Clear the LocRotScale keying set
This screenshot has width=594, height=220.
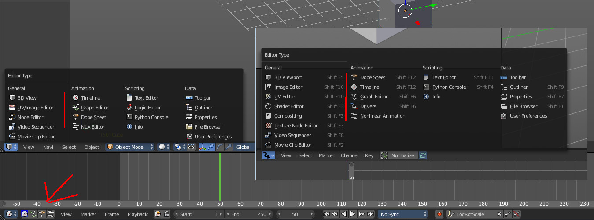pyautogui.click(x=499, y=214)
